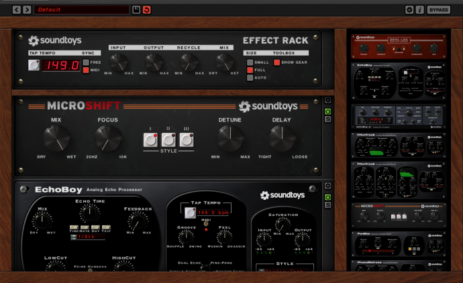Screen dimensions: 463x283
Task: Click the 149.0 tempo display in Effect Rack
Action: 61,65
